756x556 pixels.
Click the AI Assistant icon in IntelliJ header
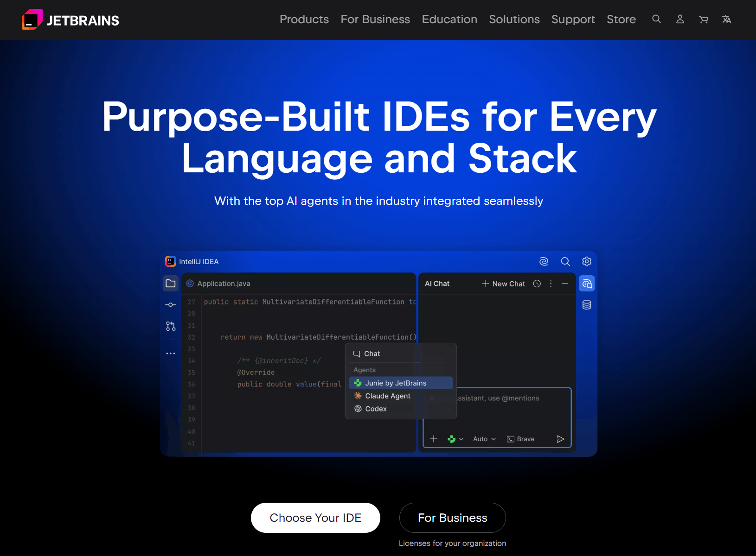tap(544, 261)
